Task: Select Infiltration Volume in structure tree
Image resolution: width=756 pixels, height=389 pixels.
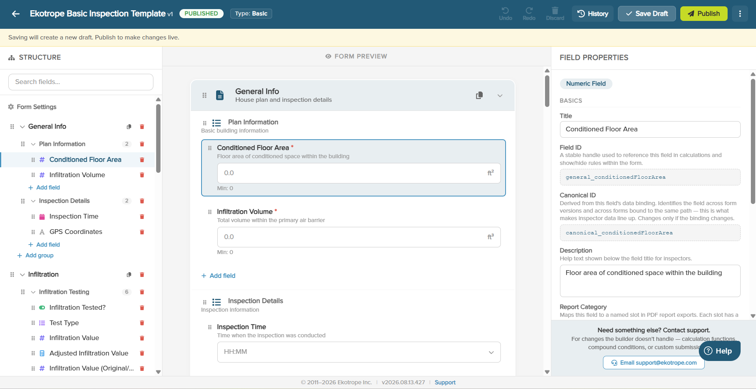Action: coord(77,175)
